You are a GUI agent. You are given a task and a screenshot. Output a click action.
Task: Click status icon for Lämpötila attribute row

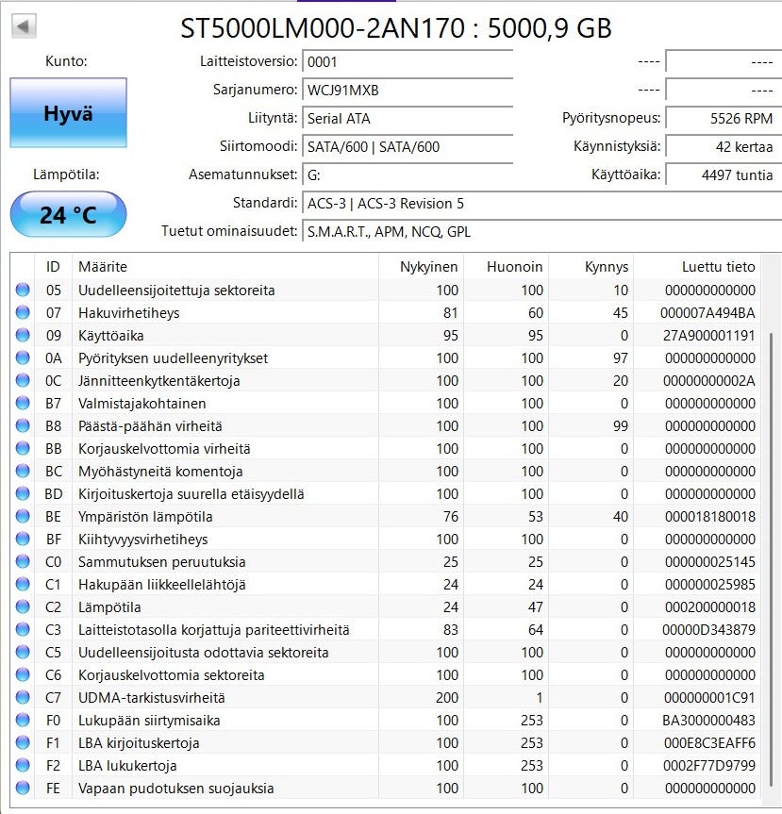click(23, 607)
